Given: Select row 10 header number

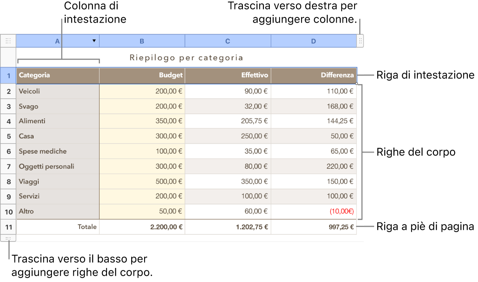Looking at the screenshot, I should (x=8, y=212).
